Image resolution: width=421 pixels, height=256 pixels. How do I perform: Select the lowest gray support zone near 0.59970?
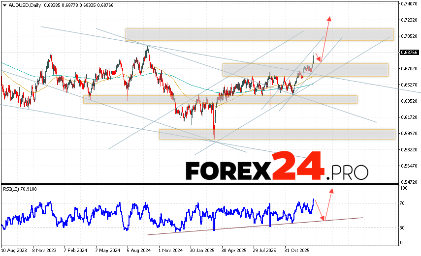pyautogui.click(x=277, y=134)
